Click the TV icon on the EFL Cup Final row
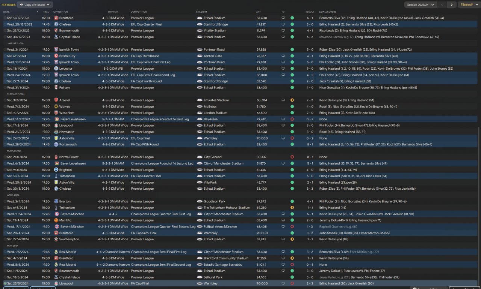This screenshot has height=289, width=481. [x=283, y=138]
